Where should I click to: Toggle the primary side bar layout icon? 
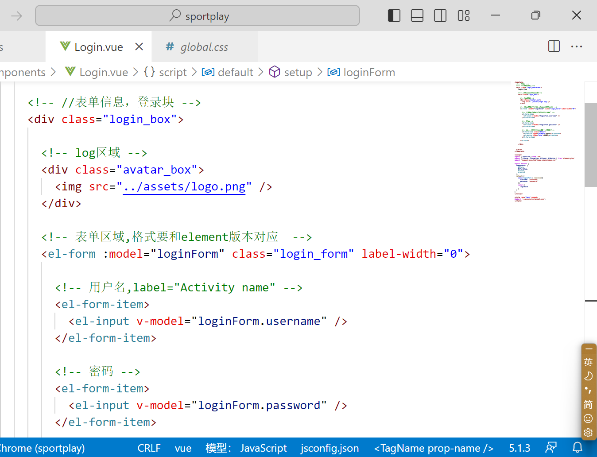pyautogui.click(x=394, y=16)
